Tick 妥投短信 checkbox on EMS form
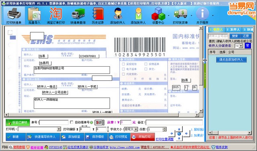Screen dimensions: 257x151 pos(123,64)
